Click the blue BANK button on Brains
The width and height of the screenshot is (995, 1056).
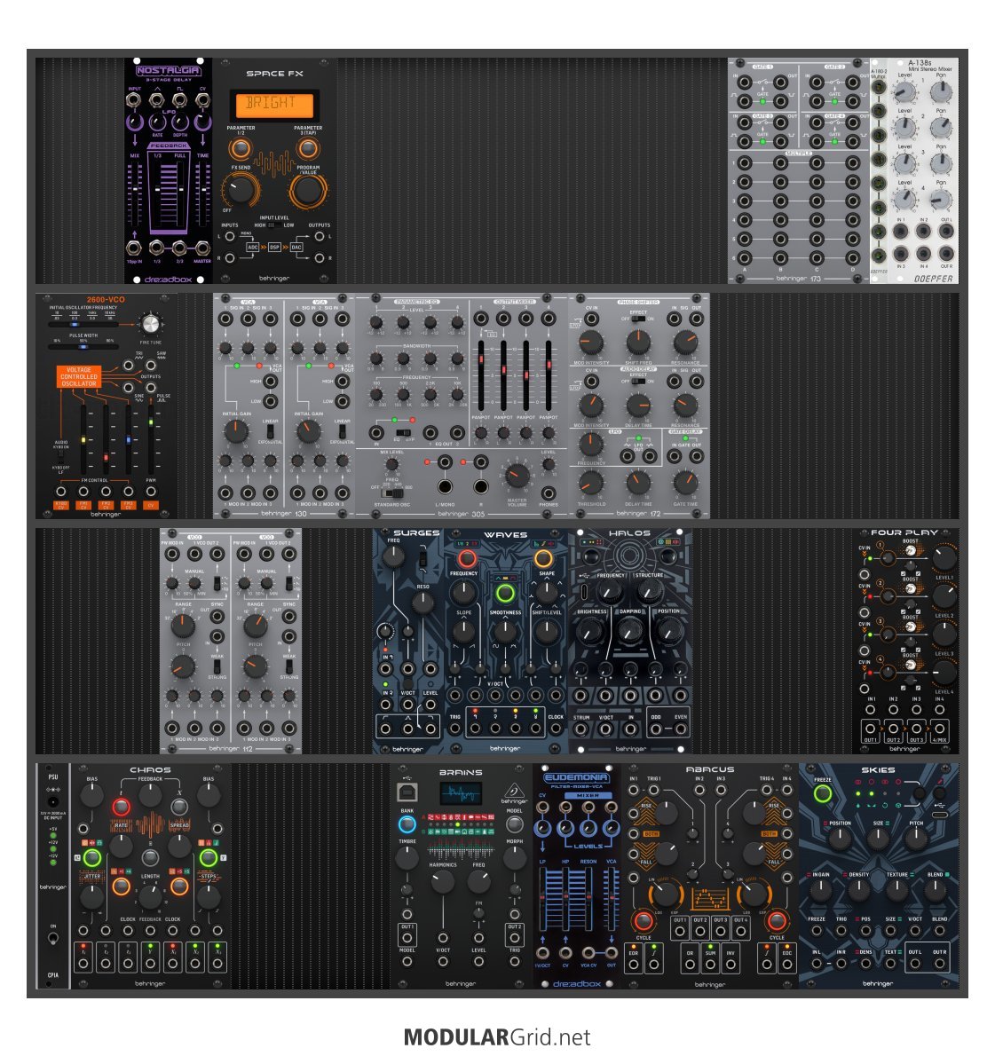[x=407, y=824]
